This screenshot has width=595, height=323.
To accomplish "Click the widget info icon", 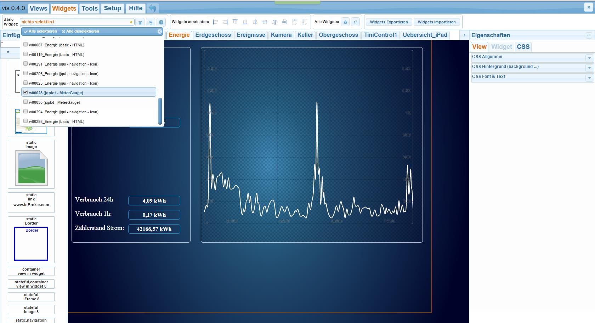I will 161,22.
